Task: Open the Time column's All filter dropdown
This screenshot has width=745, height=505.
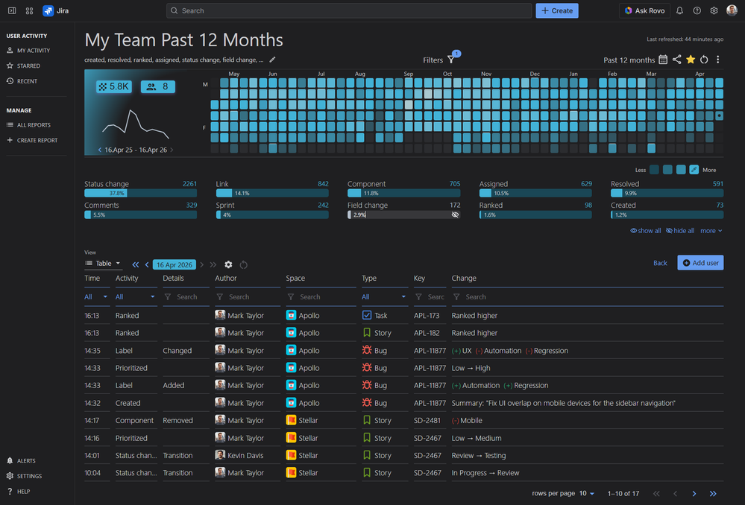Action: (96, 296)
